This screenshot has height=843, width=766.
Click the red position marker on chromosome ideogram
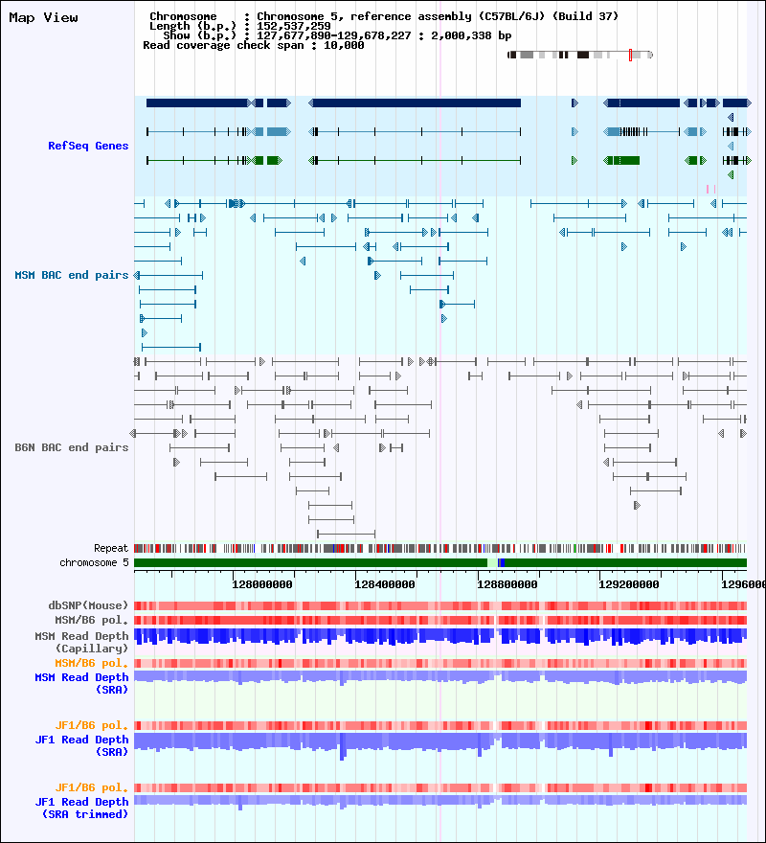(631, 55)
